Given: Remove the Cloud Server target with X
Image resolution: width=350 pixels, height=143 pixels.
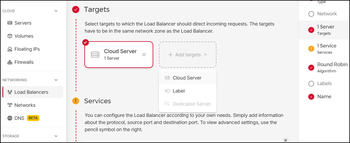Looking at the screenshot, I should [144, 55].
